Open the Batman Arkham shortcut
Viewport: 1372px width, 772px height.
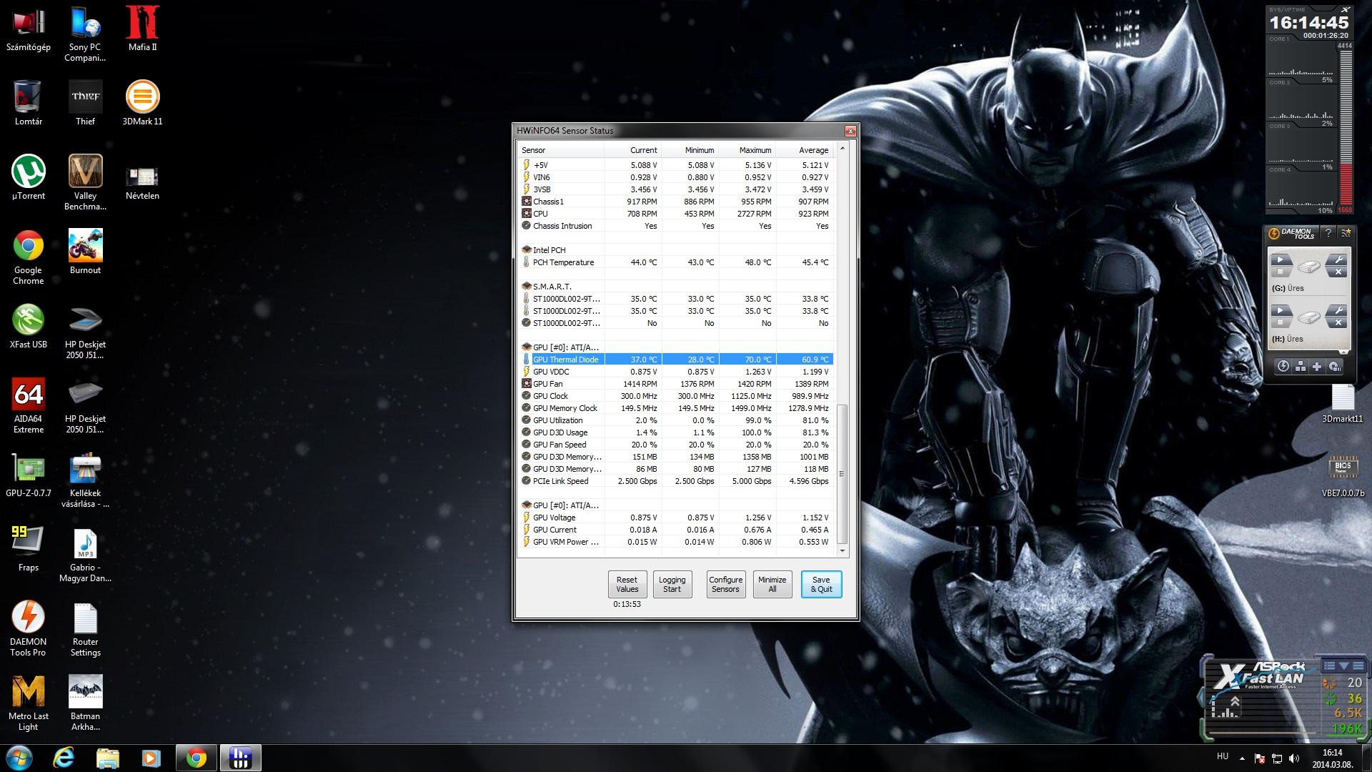click(x=85, y=703)
